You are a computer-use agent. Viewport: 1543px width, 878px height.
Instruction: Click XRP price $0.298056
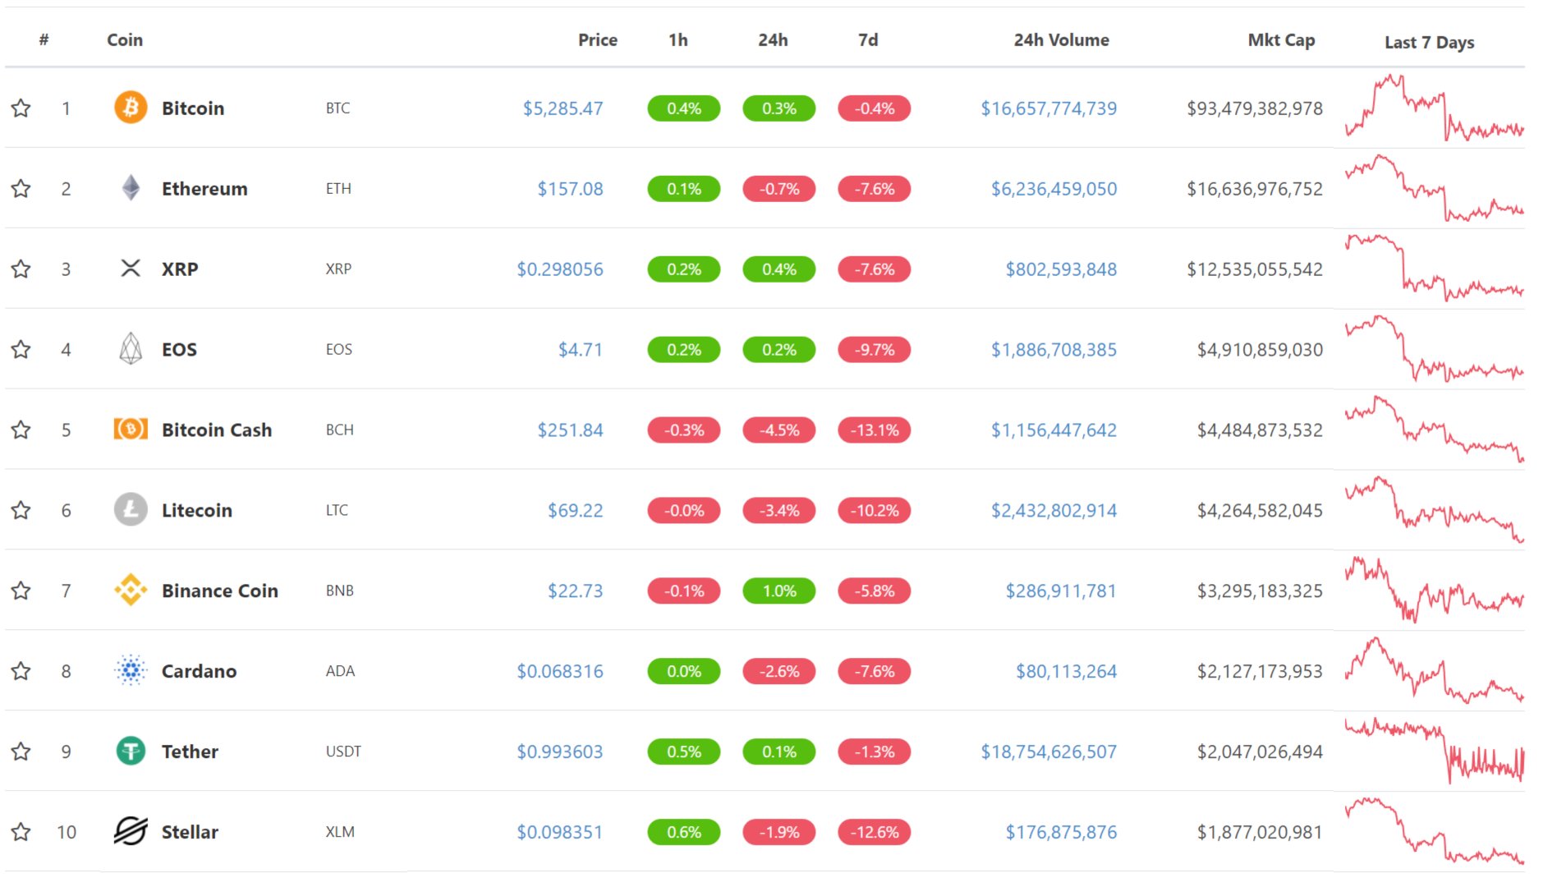point(559,269)
